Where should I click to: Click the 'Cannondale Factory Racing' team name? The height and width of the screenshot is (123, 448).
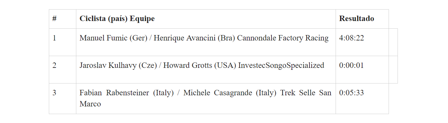click(x=283, y=38)
